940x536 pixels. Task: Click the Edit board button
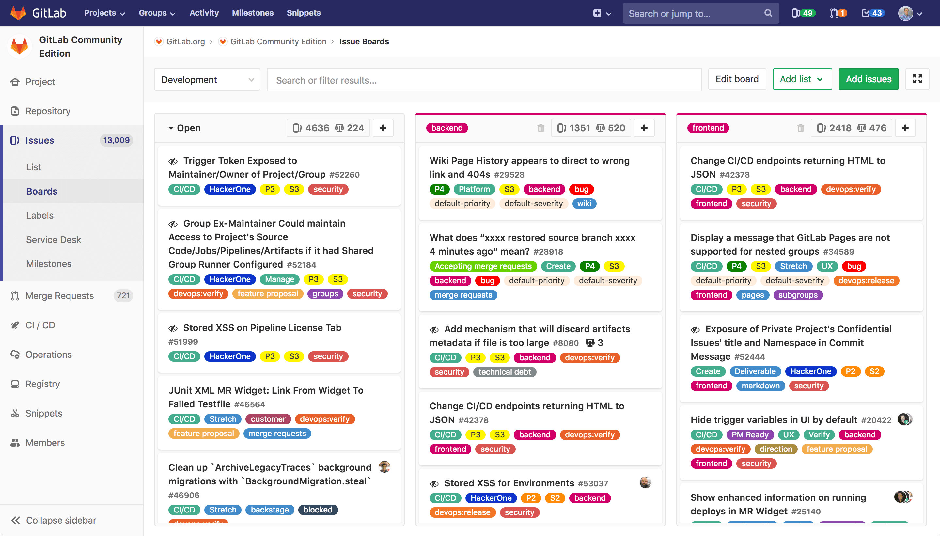pos(736,79)
